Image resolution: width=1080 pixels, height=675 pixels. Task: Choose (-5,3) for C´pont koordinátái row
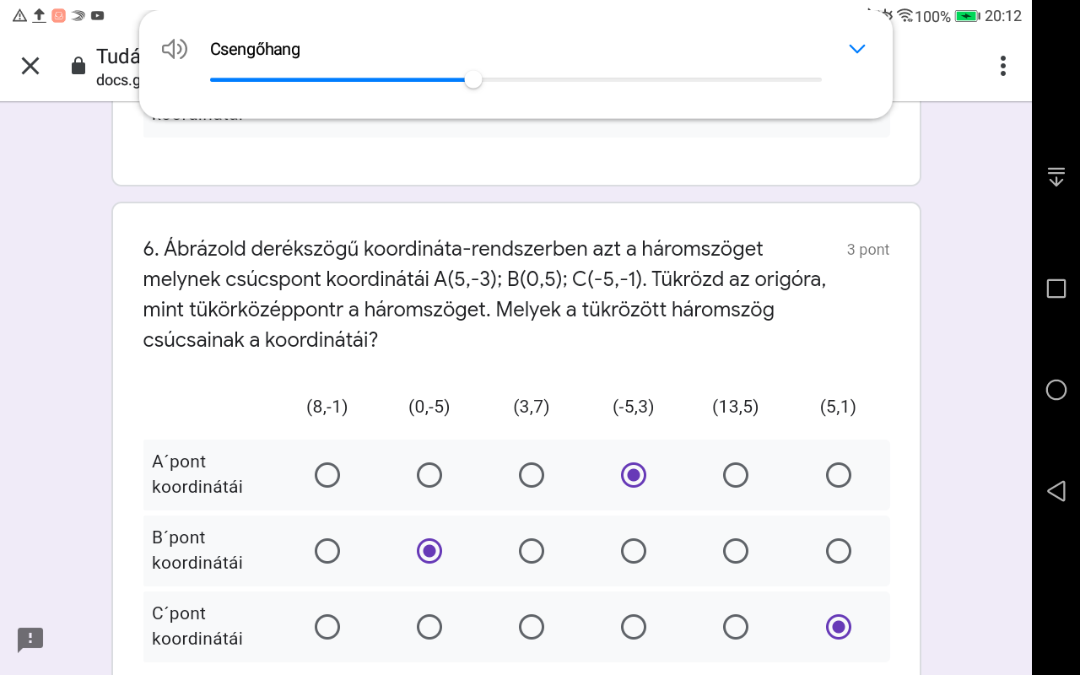[634, 627]
